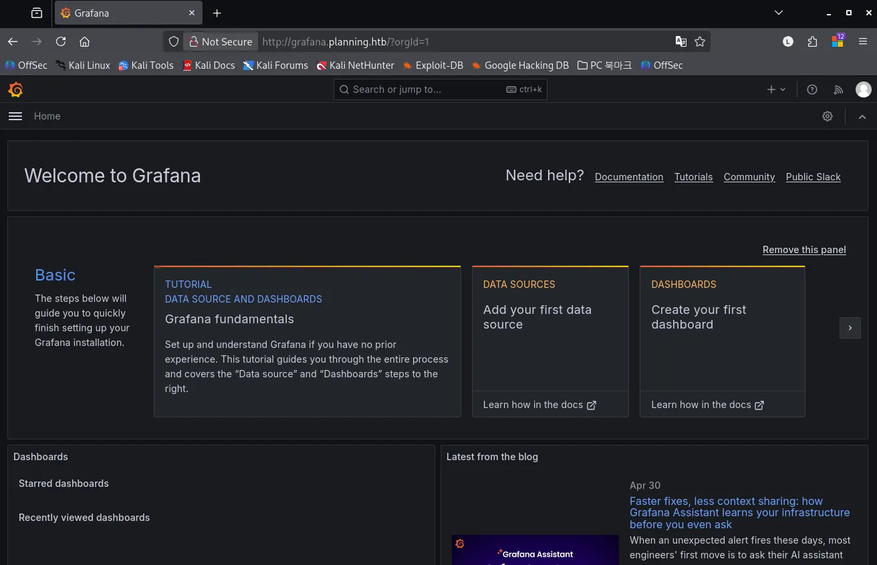Click the URL address bar text
Screen dimensions: 877x565
(x=346, y=41)
